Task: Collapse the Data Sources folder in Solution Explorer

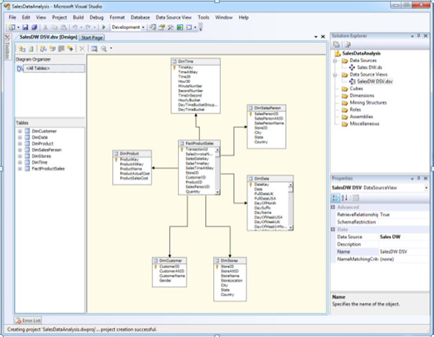Action: pos(335,61)
